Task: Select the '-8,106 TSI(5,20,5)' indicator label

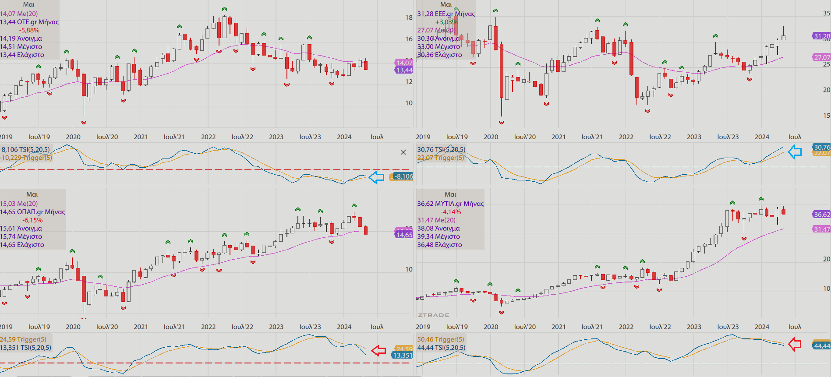Action: pos(25,150)
